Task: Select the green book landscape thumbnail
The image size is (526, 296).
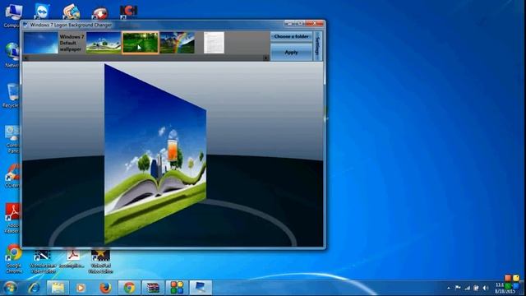Action: click(x=104, y=43)
